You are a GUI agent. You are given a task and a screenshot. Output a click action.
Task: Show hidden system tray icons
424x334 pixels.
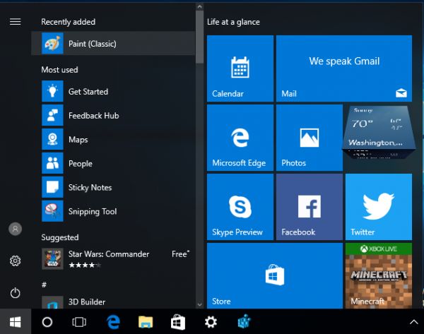413,322
